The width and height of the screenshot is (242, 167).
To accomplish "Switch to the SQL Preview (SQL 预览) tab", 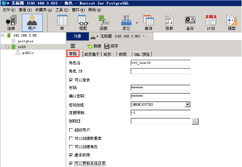I will (142, 54).
